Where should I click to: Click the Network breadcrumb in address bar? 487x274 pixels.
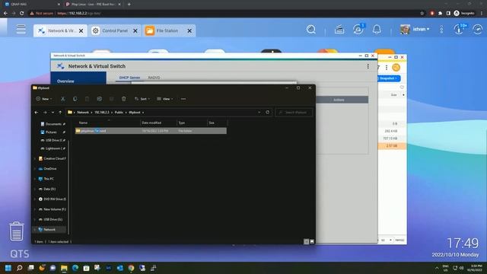point(83,113)
